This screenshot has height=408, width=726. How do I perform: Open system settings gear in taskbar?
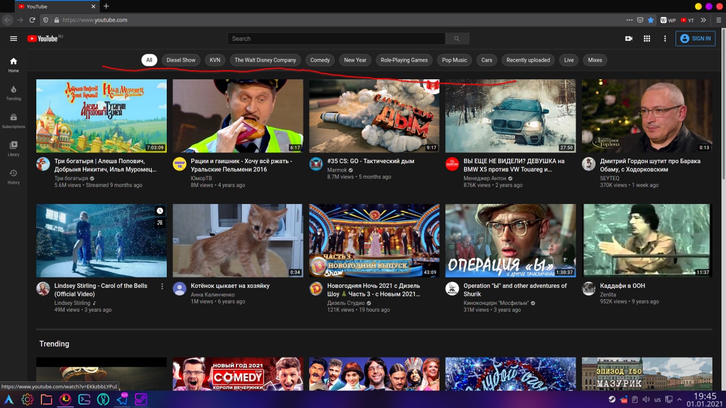(x=27, y=399)
